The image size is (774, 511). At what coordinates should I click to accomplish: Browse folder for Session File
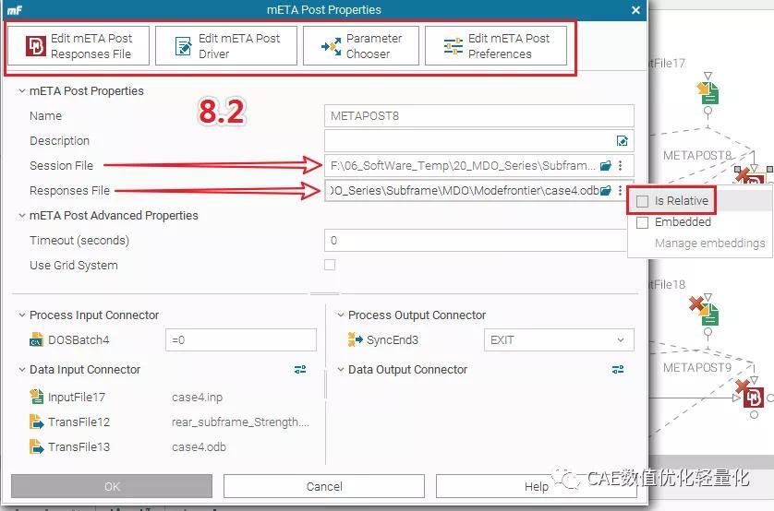606,166
